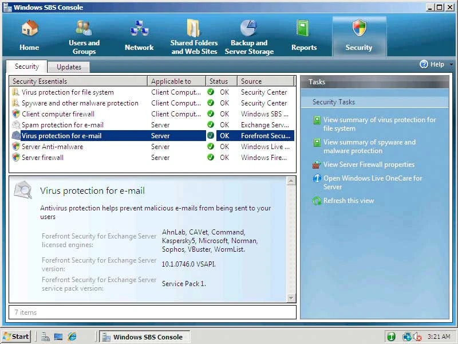
Task: Open the Home section icon
Action: point(29,28)
